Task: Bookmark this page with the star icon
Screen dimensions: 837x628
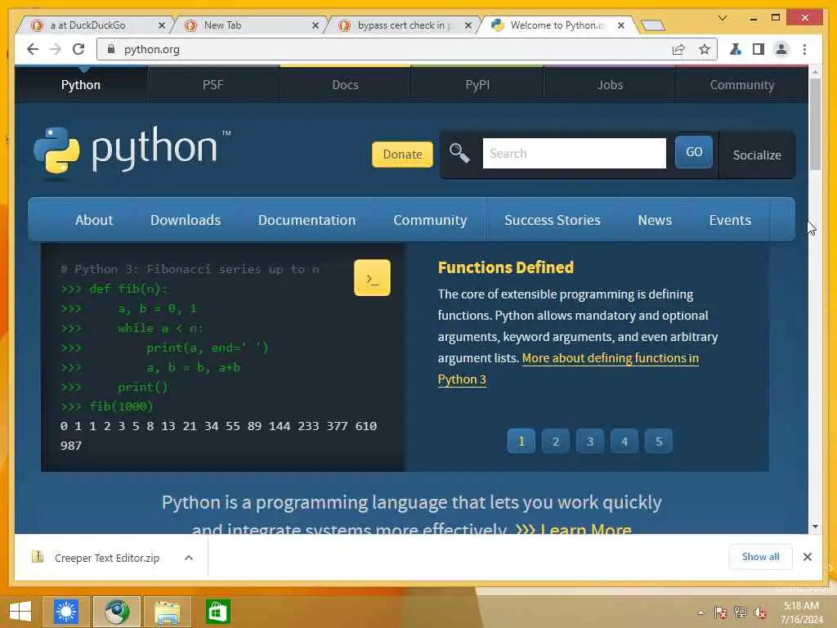Action: pos(704,50)
